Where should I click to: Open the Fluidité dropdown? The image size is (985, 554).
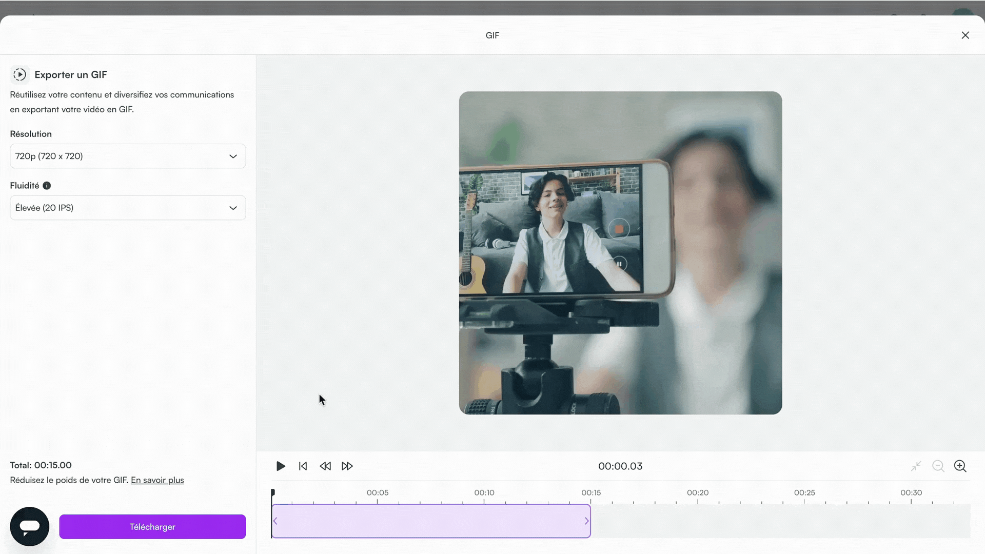point(128,208)
